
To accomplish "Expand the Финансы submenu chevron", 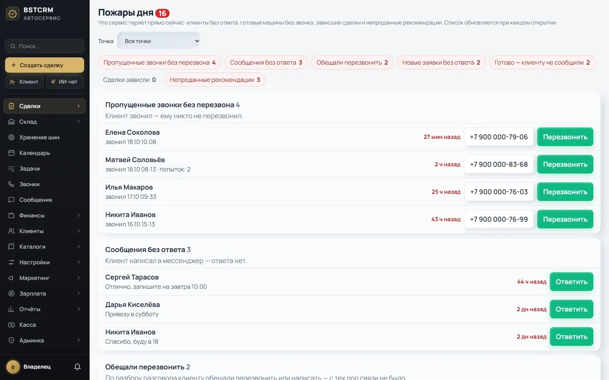I will (x=79, y=215).
